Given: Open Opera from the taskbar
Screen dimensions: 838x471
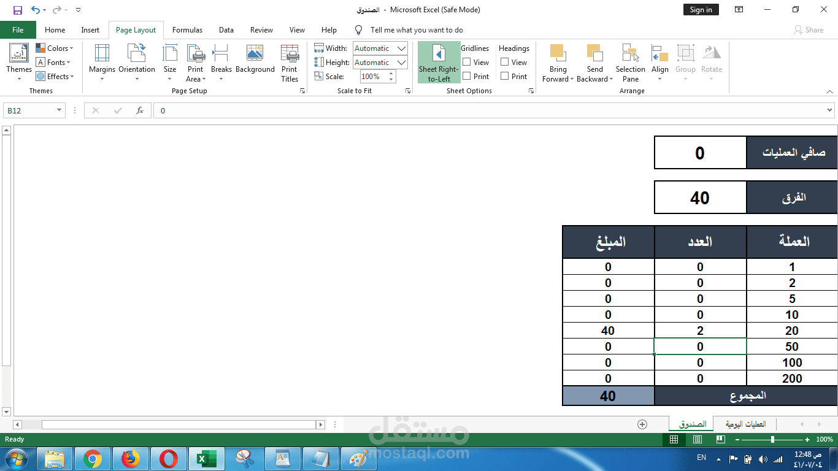Looking at the screenshot, I should (x=168, y=459).
